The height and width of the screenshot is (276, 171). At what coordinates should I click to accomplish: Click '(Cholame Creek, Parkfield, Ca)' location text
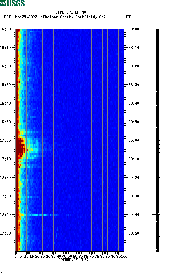click(x=73, y=17)
